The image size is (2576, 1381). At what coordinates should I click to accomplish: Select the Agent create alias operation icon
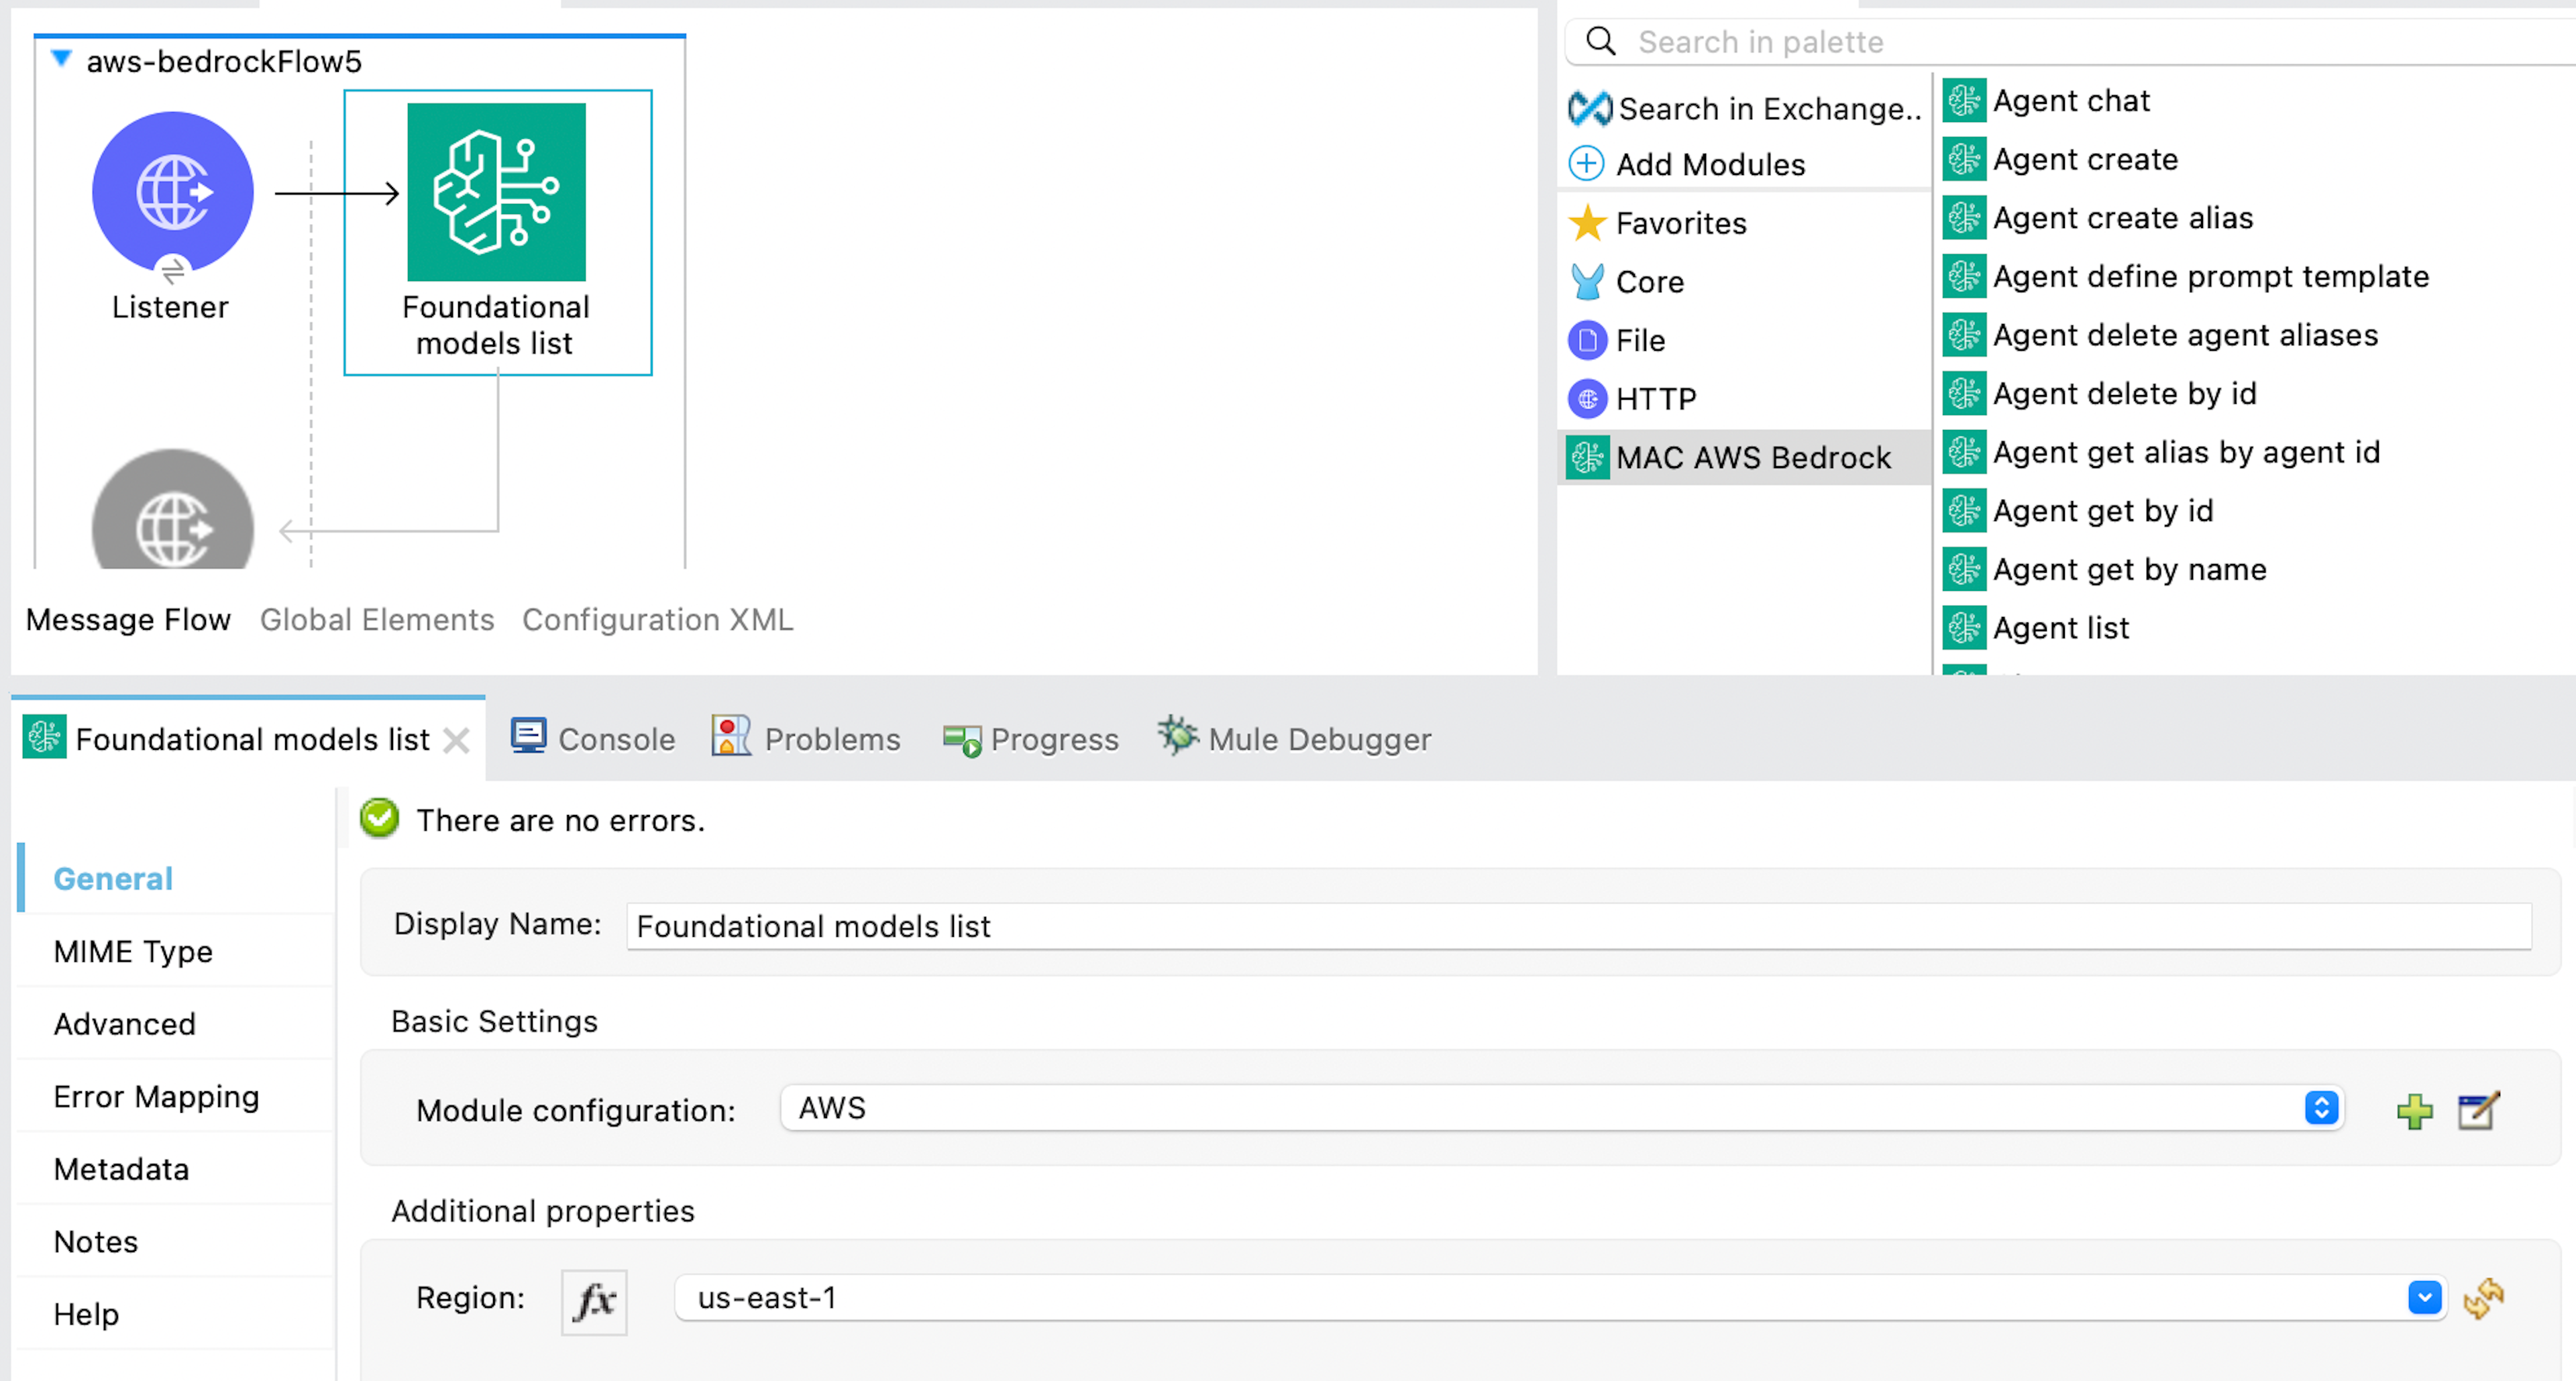click(x=1964, y=217)
